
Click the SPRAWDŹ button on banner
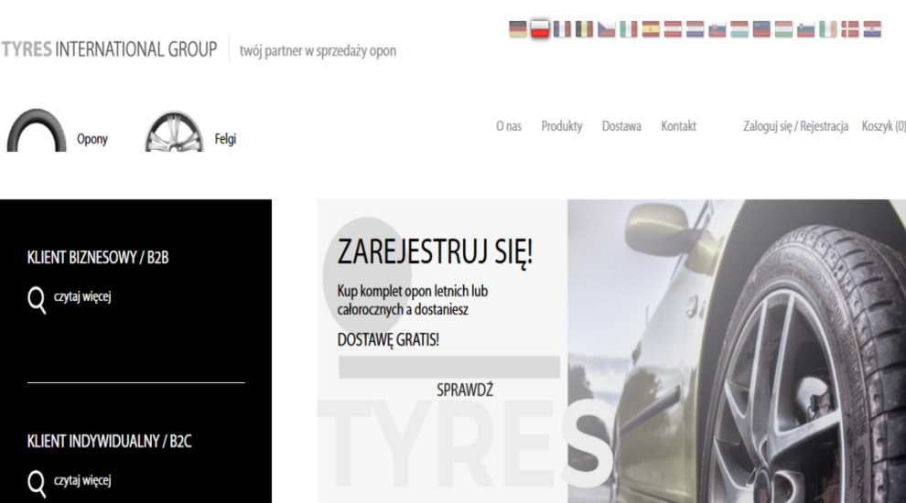point(465,391)
